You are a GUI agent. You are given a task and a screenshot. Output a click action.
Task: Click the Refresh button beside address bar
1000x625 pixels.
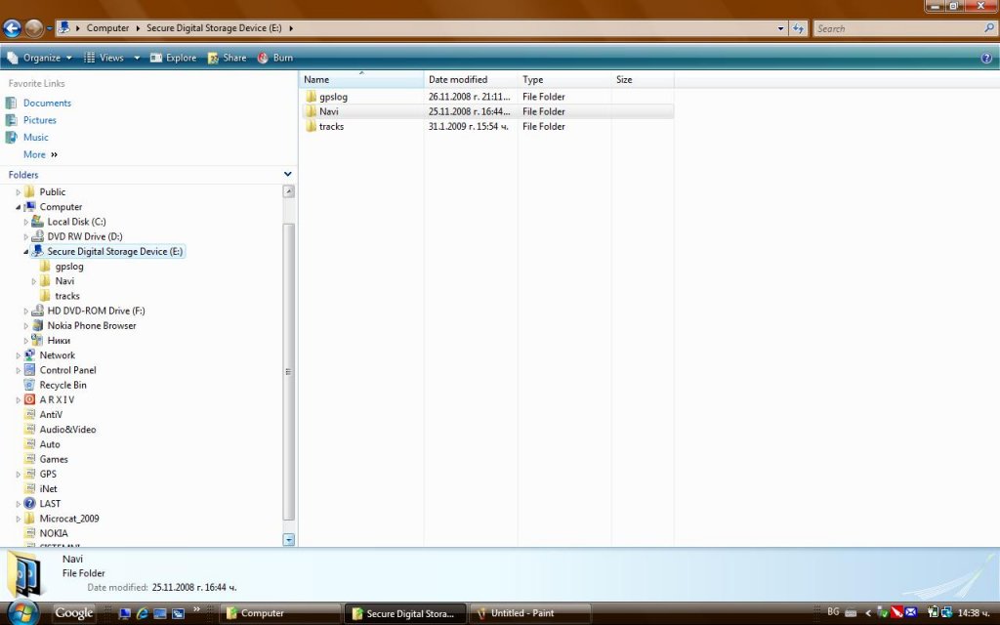click(798, 28)
